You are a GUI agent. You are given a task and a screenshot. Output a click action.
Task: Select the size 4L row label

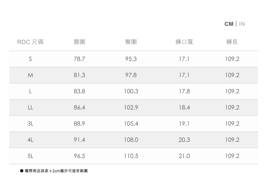(30, 140)
